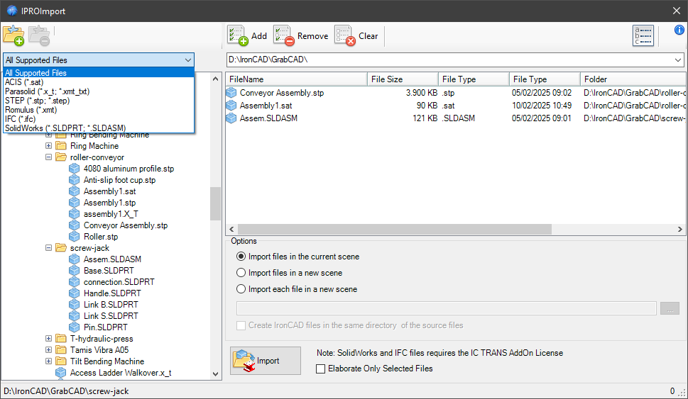Click file list scroll right arrow

pos(679,229)
